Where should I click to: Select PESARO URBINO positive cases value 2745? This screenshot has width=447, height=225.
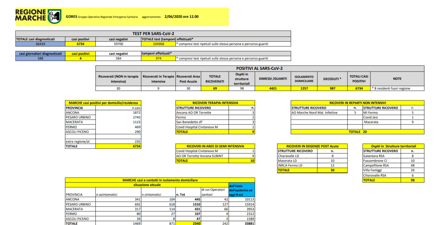[136, 117]
